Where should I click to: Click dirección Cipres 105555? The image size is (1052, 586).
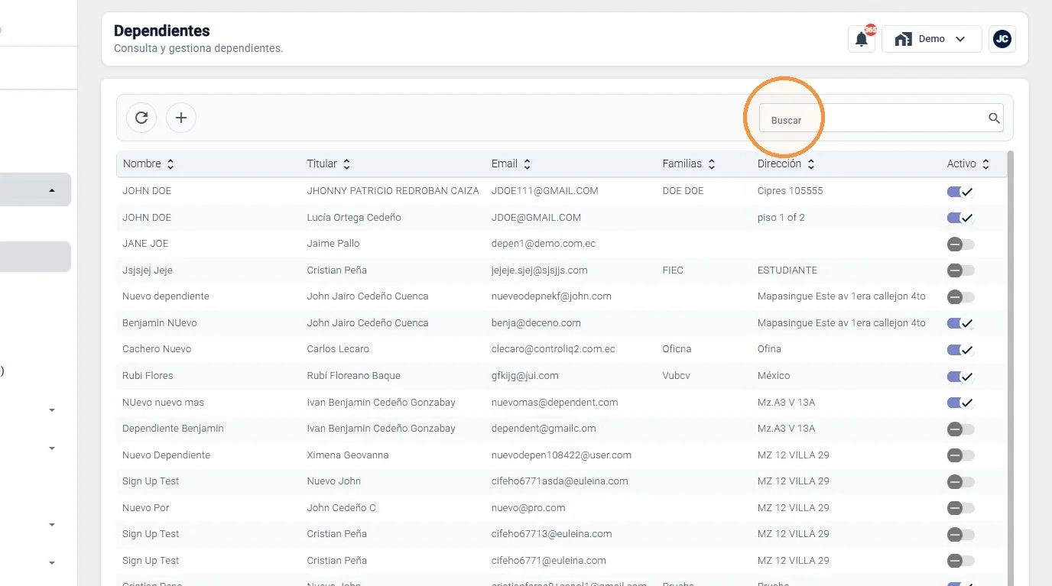tap(791, 191)
